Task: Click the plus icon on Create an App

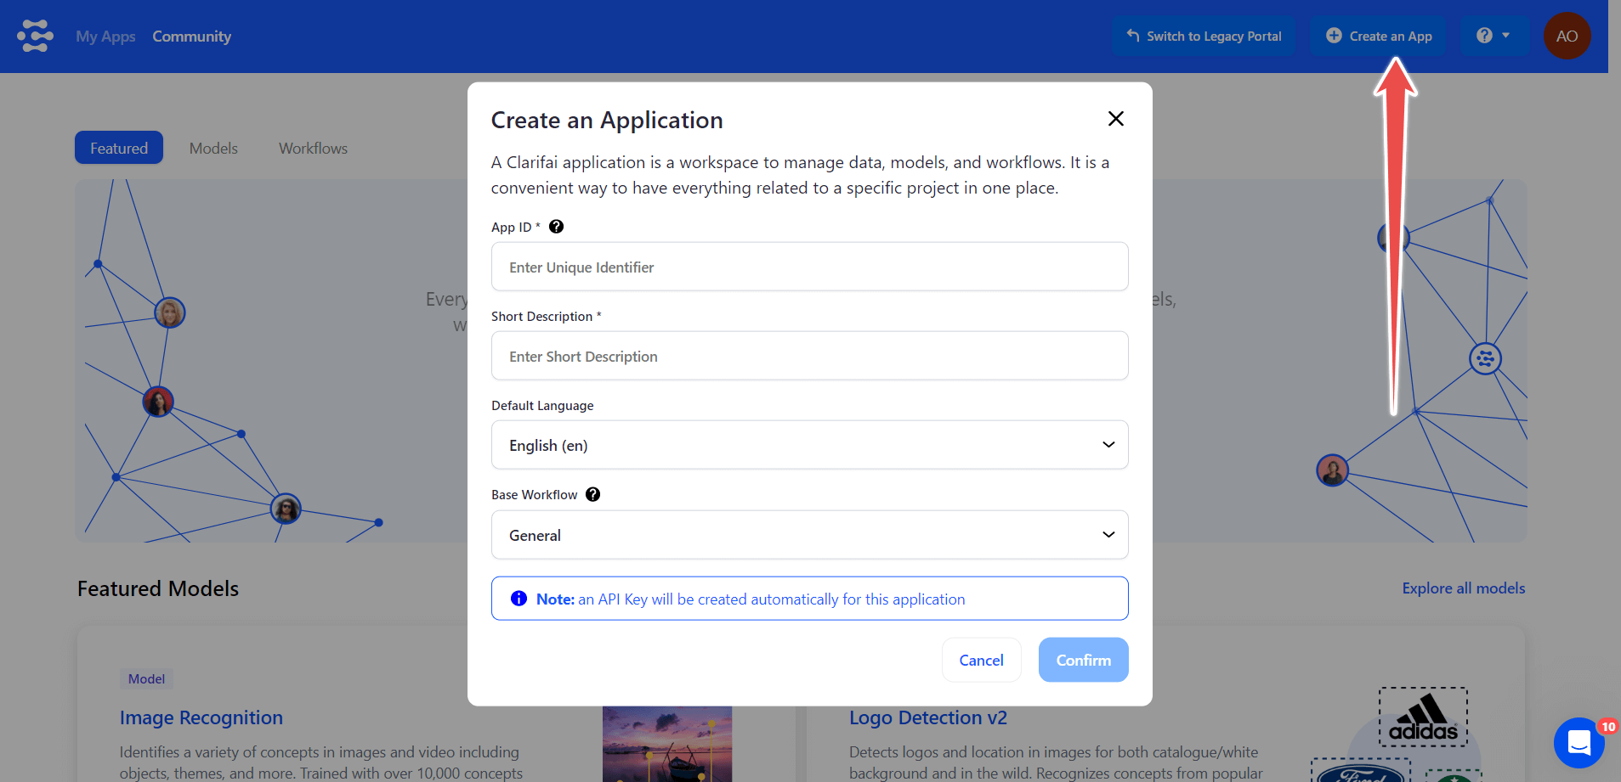Action: pos(1335,36)
